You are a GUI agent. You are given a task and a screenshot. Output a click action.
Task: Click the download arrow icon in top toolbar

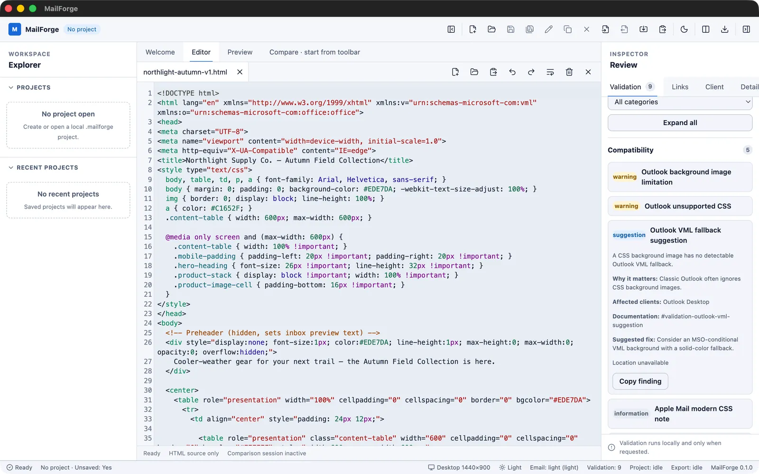point(724,29)
